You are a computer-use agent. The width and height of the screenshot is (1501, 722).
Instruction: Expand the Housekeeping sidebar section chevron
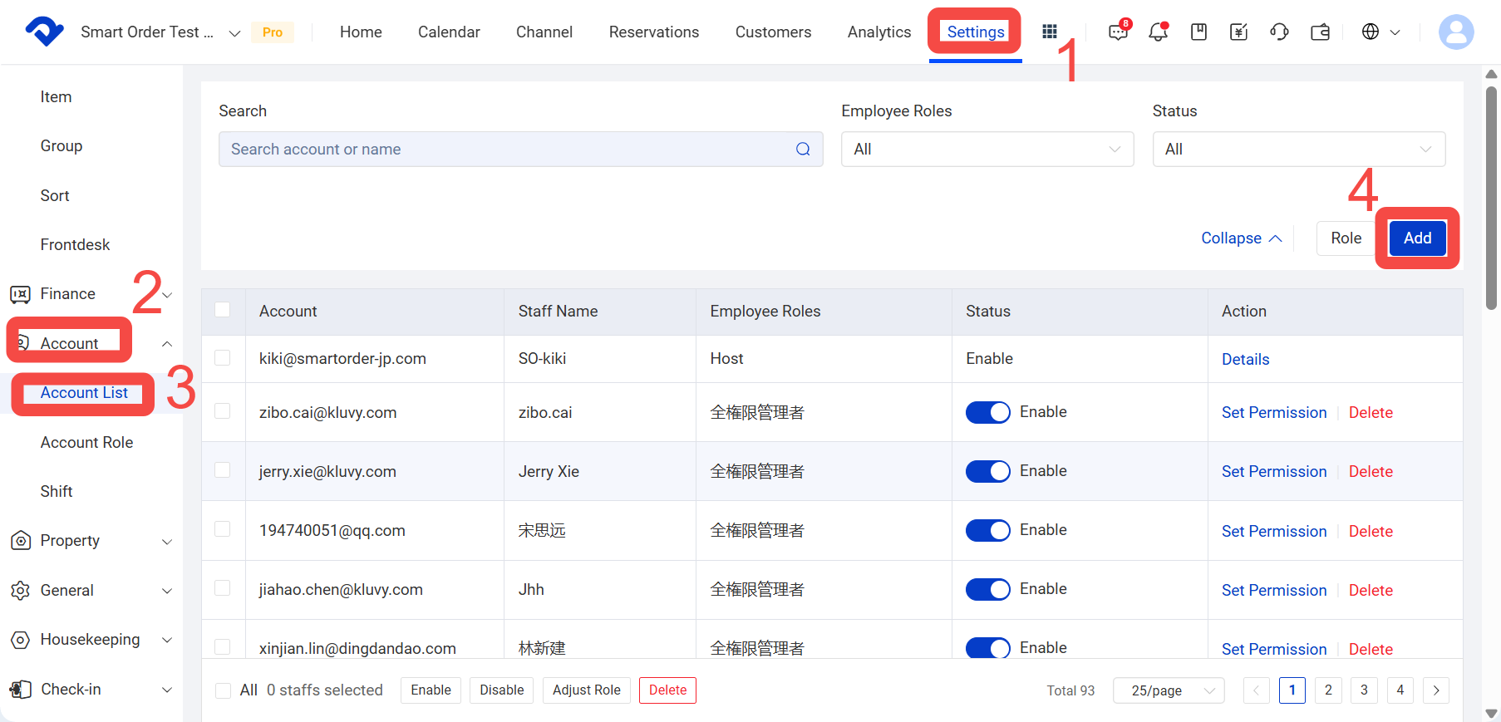click(x=167, y=641)
